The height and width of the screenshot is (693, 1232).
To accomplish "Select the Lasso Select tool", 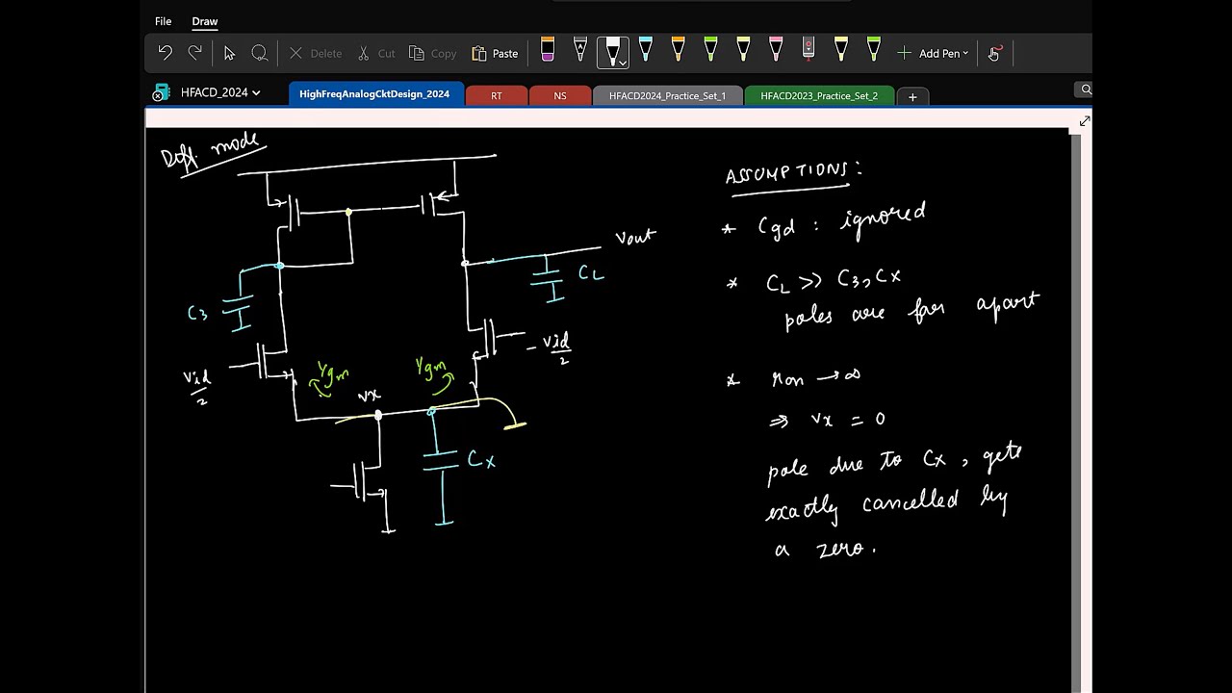I will point(259,53).
